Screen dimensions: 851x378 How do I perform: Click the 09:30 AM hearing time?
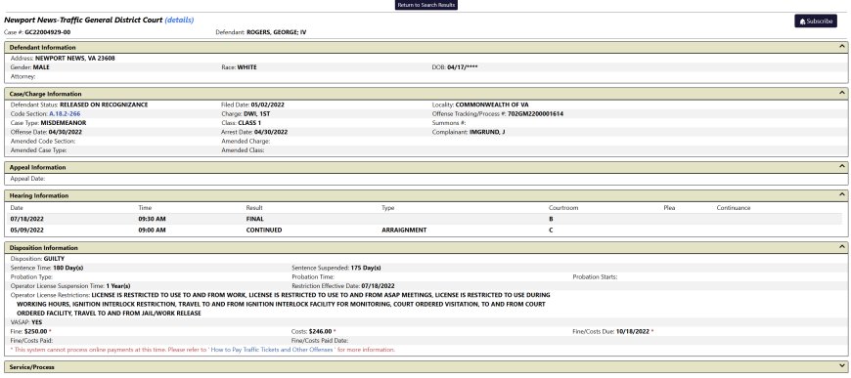tap(152, 219)
